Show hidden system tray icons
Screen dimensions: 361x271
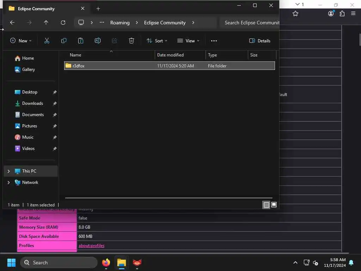[x=295, y=263]
